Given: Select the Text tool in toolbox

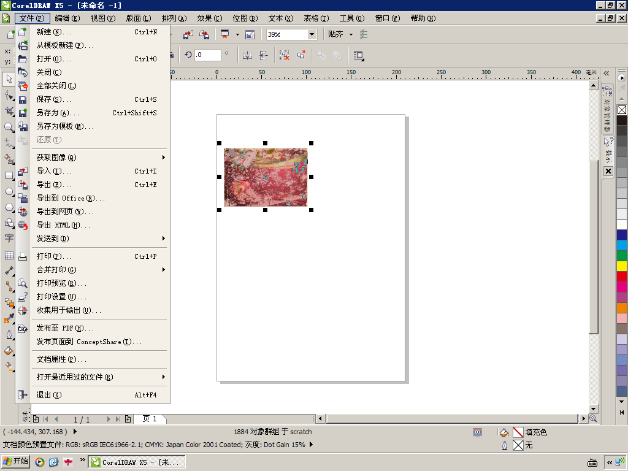Looking at the screenshot, I should coord(9,239).
